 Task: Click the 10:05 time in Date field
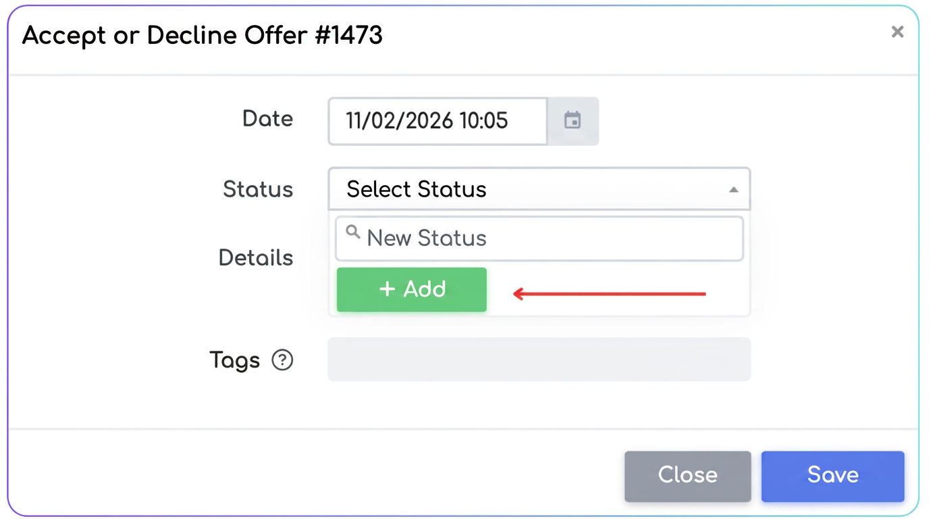tap(483, 121)
